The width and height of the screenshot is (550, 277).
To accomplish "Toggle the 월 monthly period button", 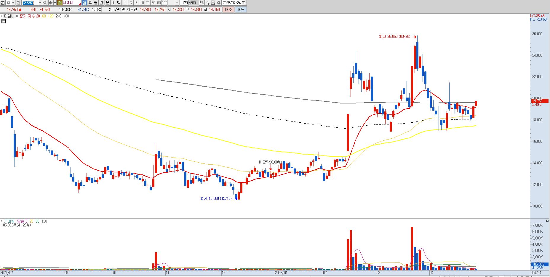I will pyautogui.click(x=95, y=3).
